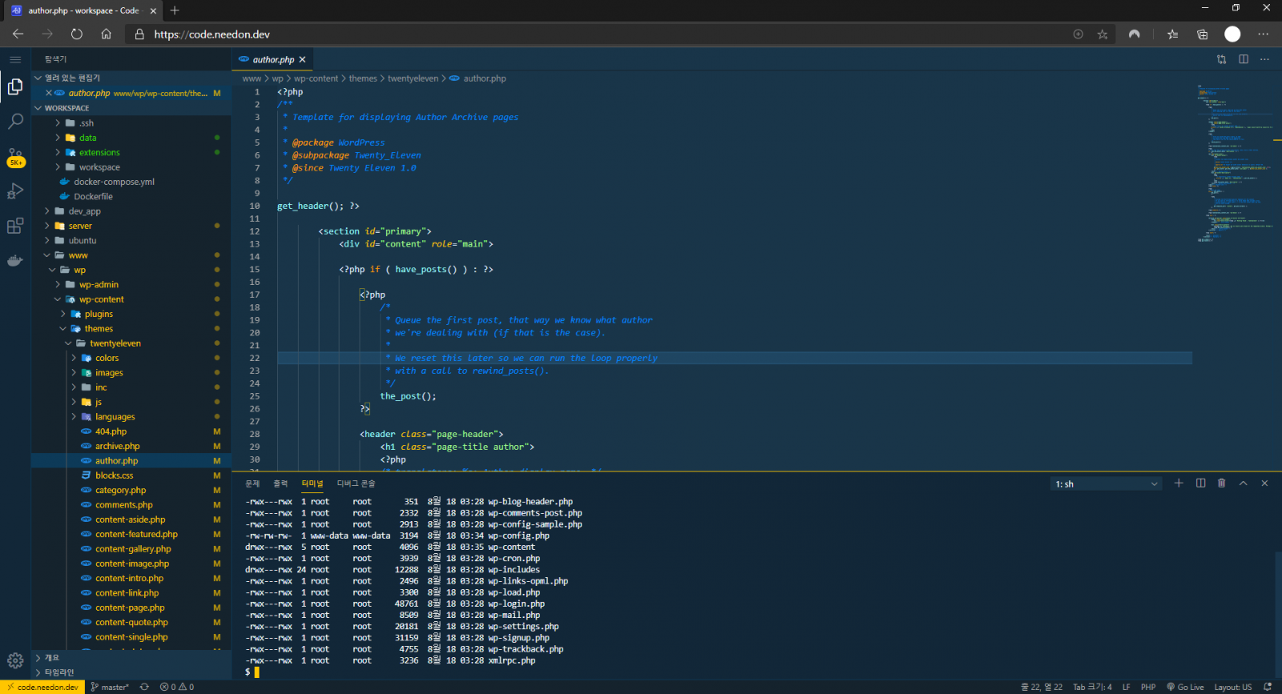The height and width of the screenshot is (694, 1282).
Task: Toggle the hamburger menu in activity bar
Action: pos(15,59)
